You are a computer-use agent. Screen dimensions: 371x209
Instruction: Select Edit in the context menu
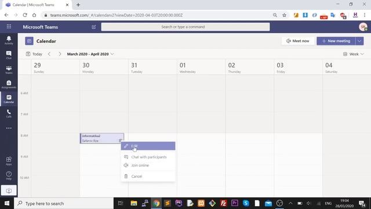click(x=148, y=146)
